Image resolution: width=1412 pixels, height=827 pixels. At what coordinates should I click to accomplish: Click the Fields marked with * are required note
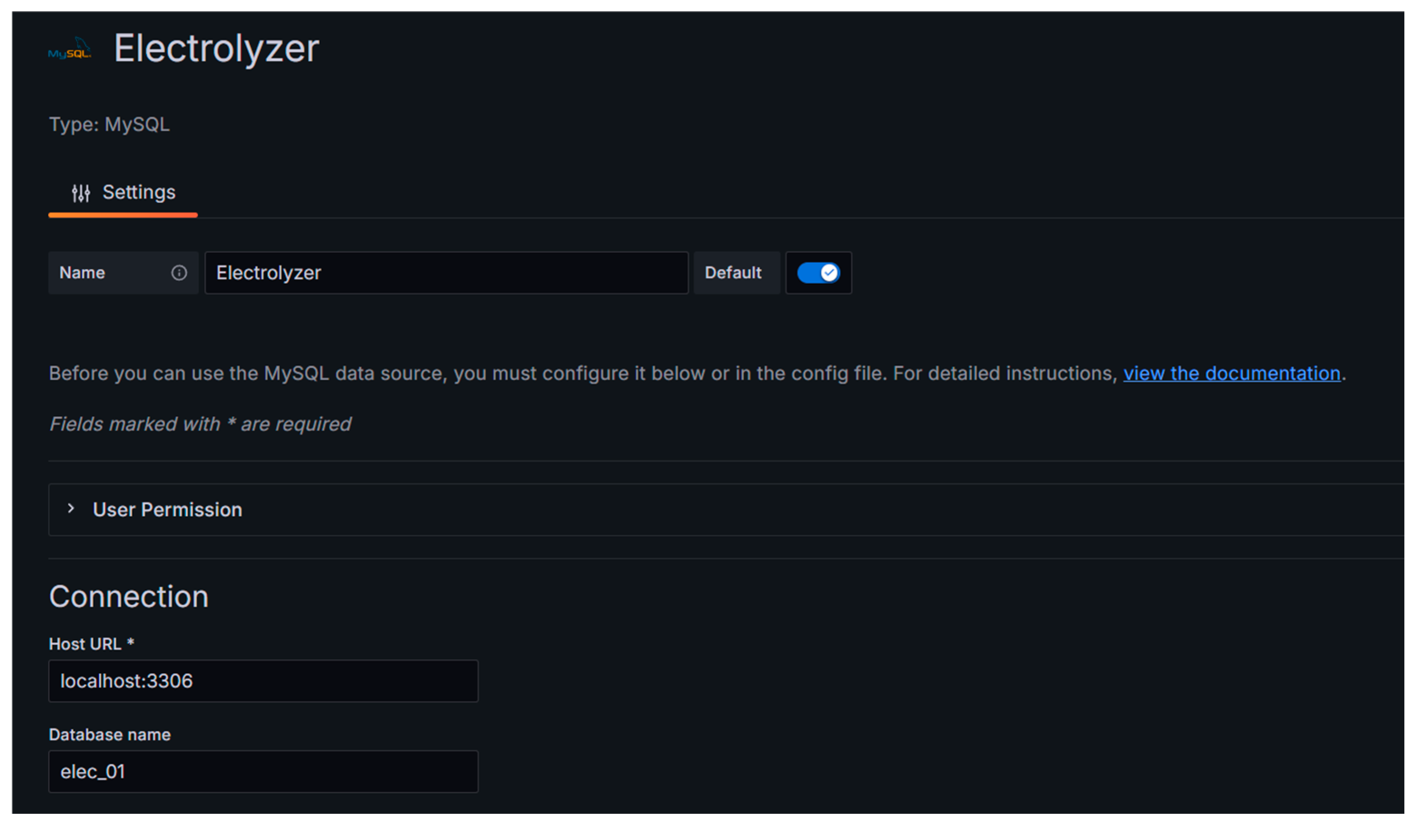tap(200, 424)
